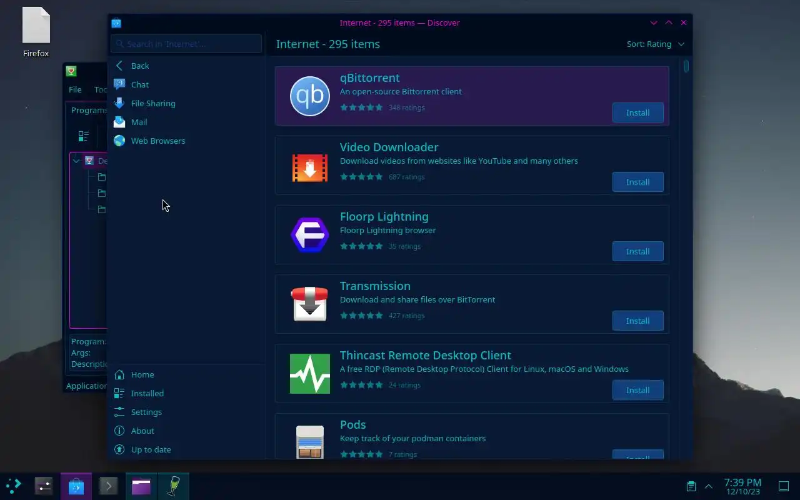Click the wine glass taskbar icon

pyautogui.click(x=174, y=486)
